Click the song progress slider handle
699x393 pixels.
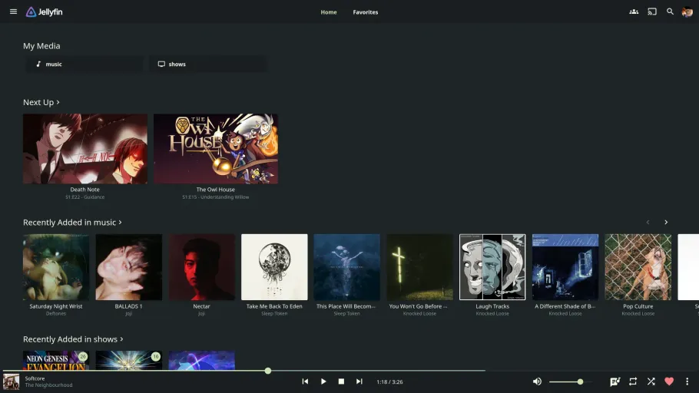tap(268, 371)
